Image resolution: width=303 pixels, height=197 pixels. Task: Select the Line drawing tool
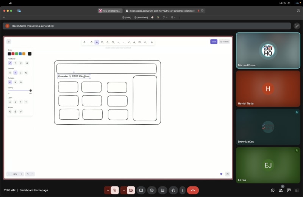(x=123, y=42)
